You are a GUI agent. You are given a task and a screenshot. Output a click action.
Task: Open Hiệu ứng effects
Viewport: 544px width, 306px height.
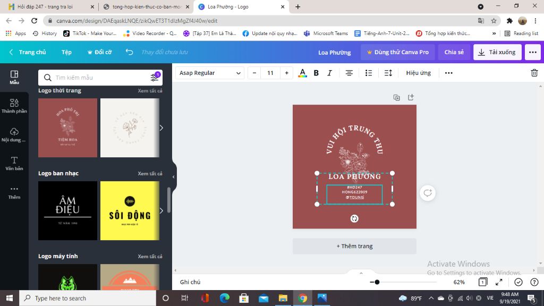pyautogui.click(x=419, y=73)
